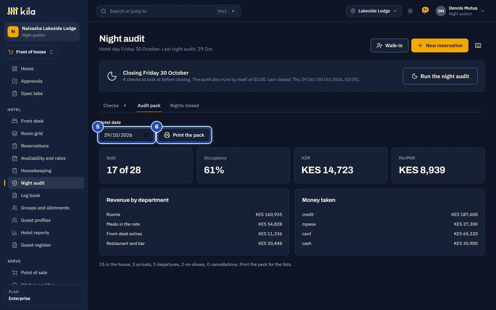Image resolution: width=496 pixels, height=310 pixels.
Task: Open the Nights closed tab
Action: [184, 106]
